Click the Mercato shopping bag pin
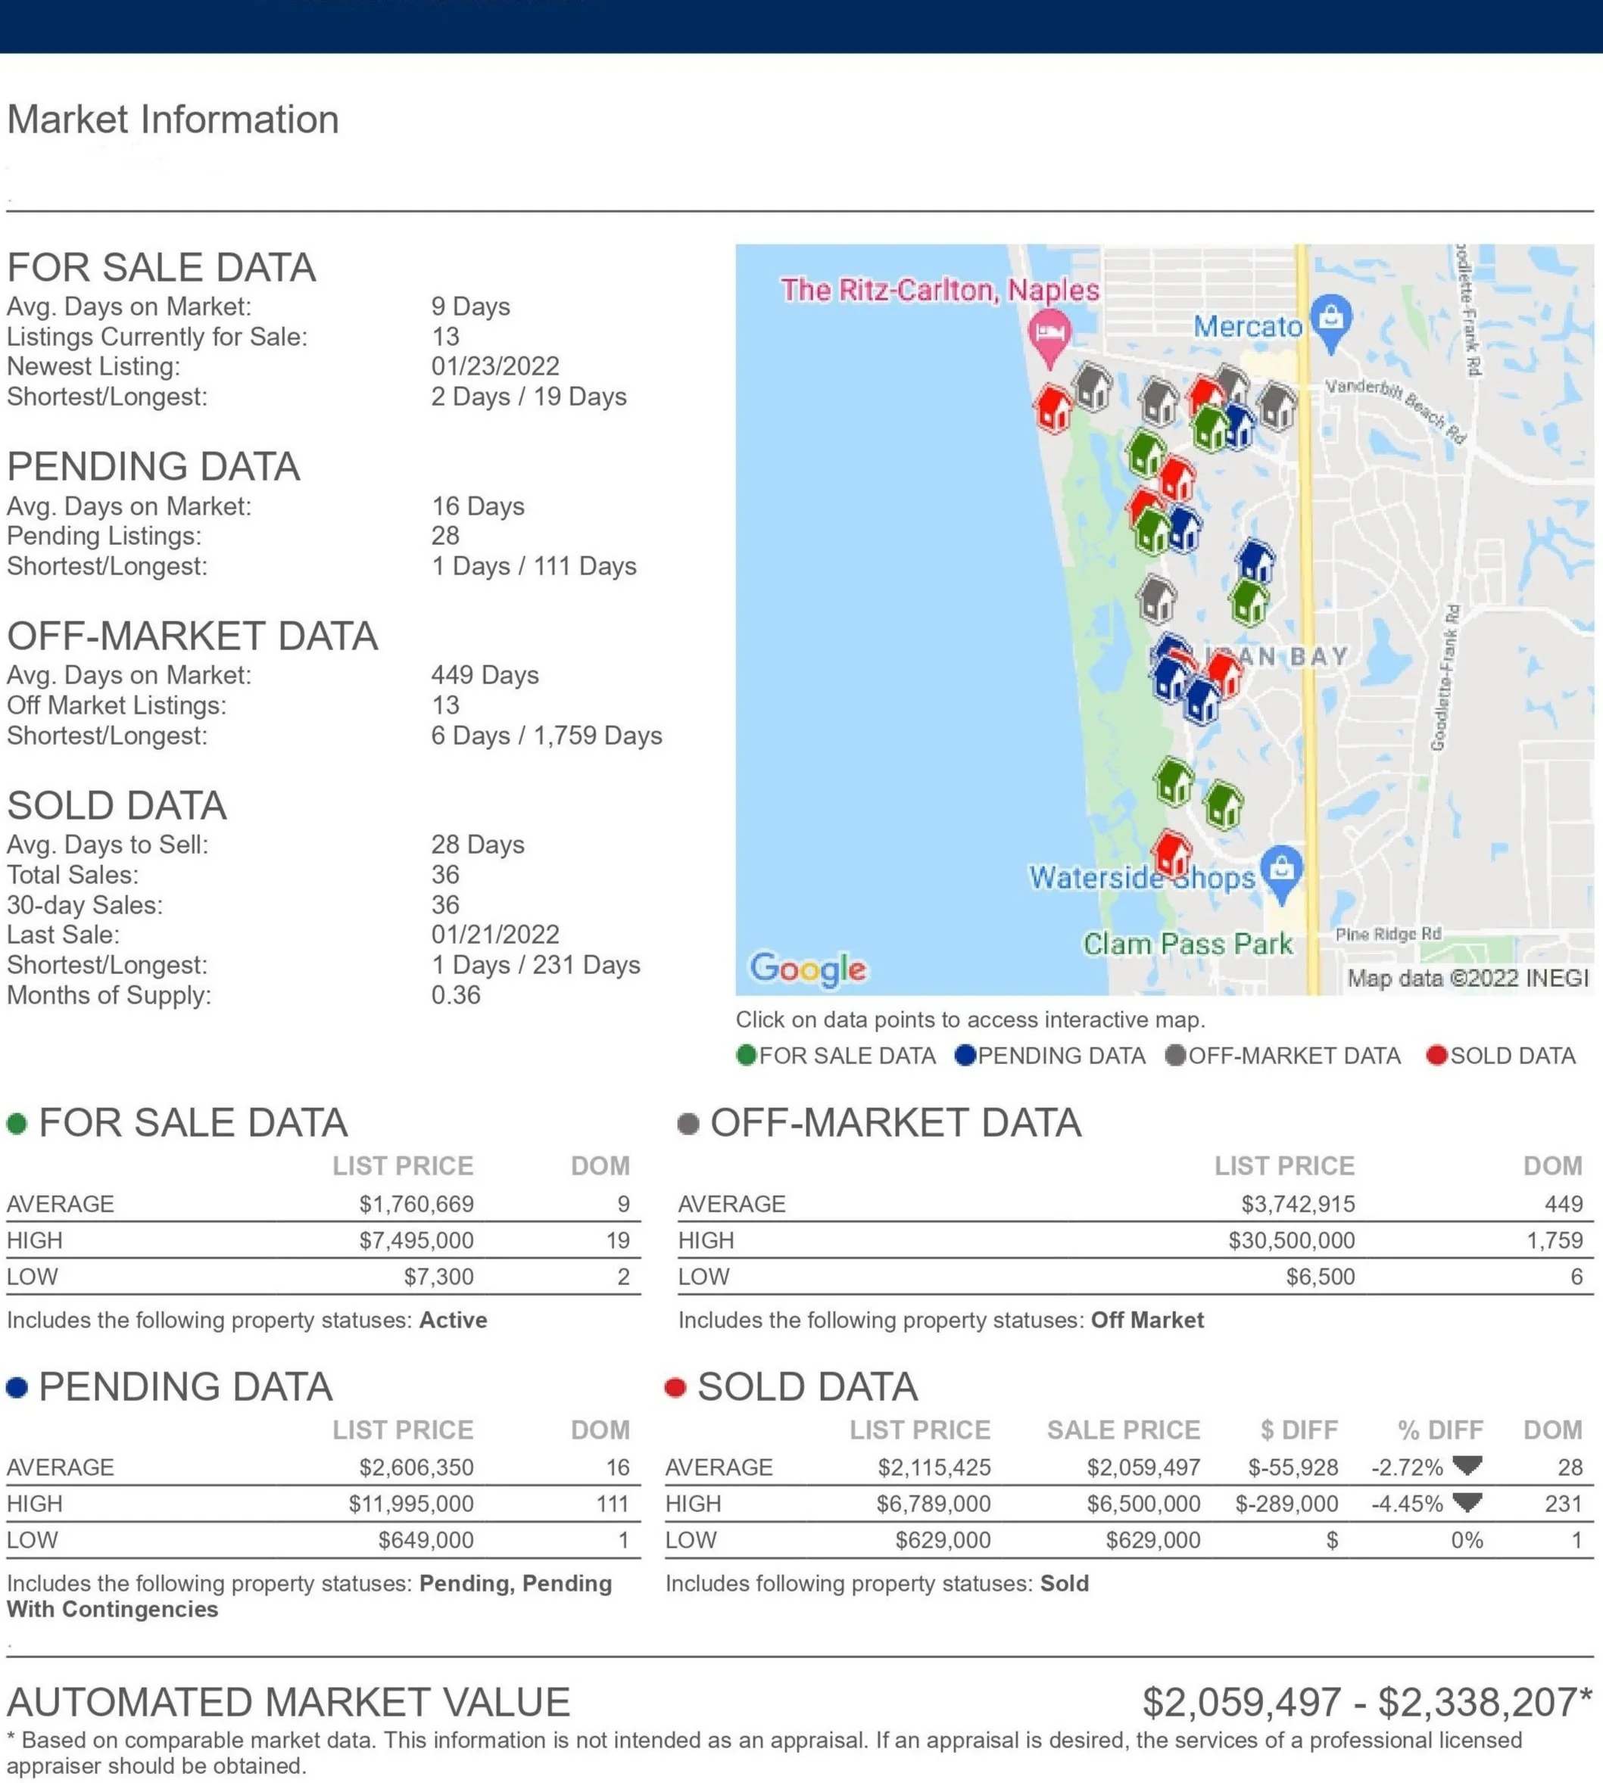The height and width of the screenshot is (1783, 1603). click(1331, 318)
